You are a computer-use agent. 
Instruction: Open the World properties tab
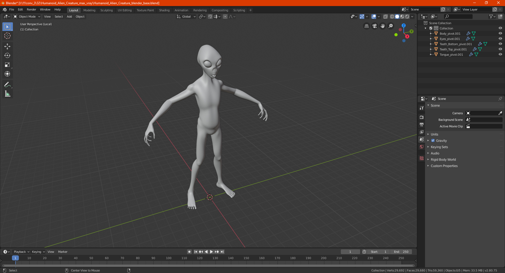422,147
